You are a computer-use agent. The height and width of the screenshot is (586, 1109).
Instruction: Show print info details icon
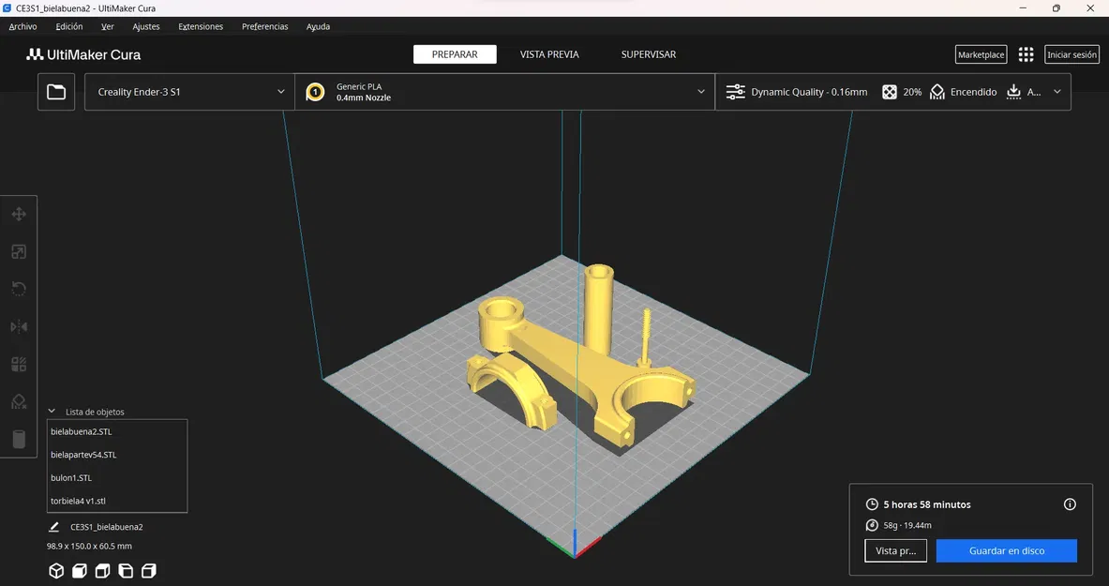(x=1070, y=504)
